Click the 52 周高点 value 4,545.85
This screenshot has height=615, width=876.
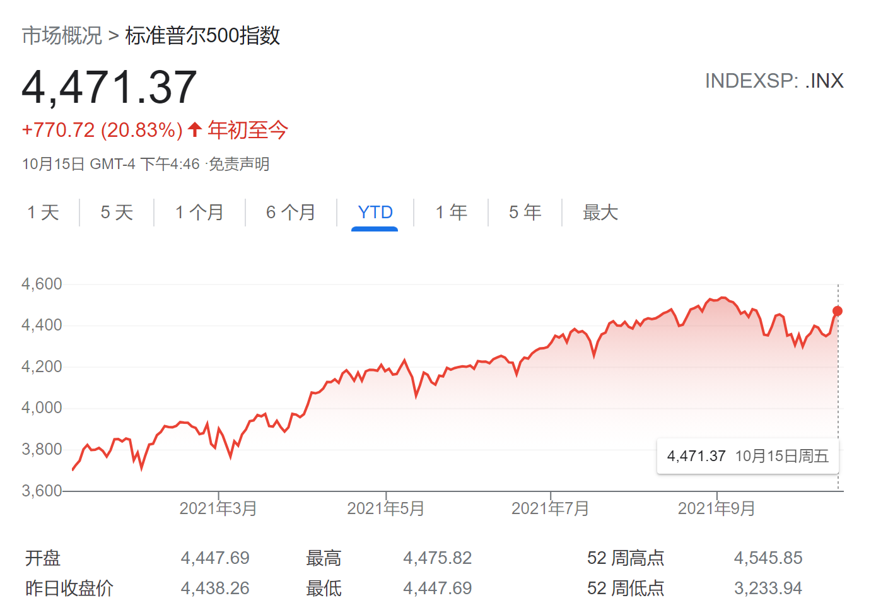tap(768, 558)
